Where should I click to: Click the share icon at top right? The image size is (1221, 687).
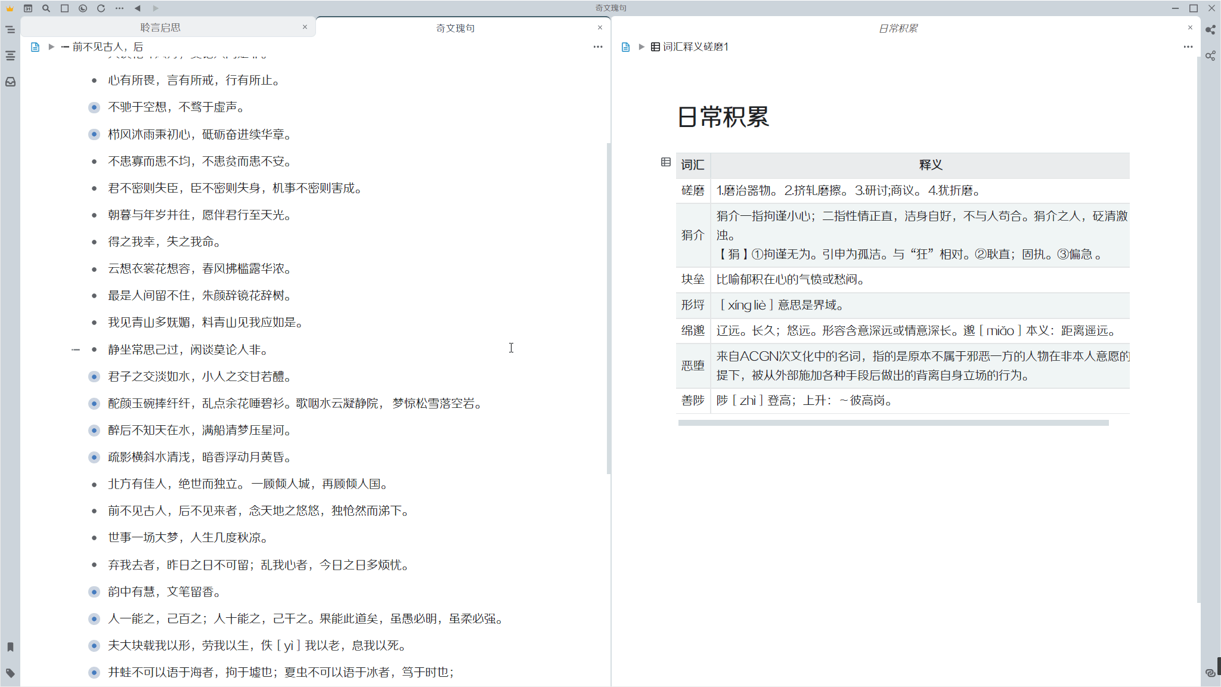pos(1210,29)
